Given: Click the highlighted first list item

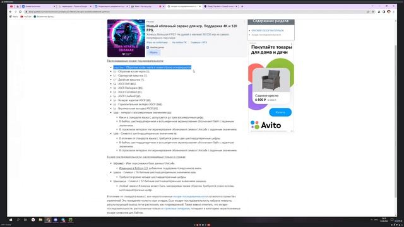Looking at the screenshot, I should [152, 67].
